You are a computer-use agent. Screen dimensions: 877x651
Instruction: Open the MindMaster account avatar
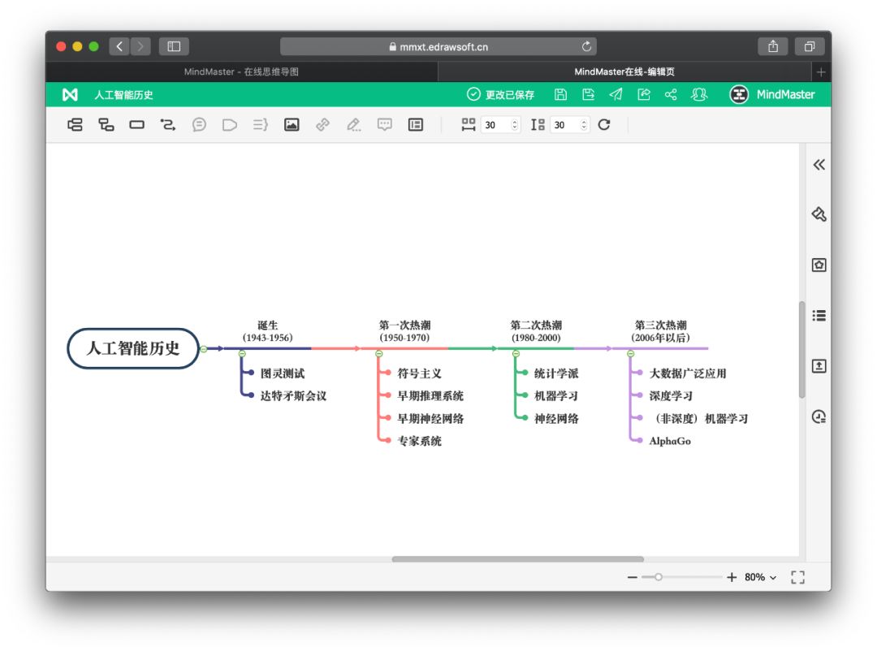[x=739, y=94]
